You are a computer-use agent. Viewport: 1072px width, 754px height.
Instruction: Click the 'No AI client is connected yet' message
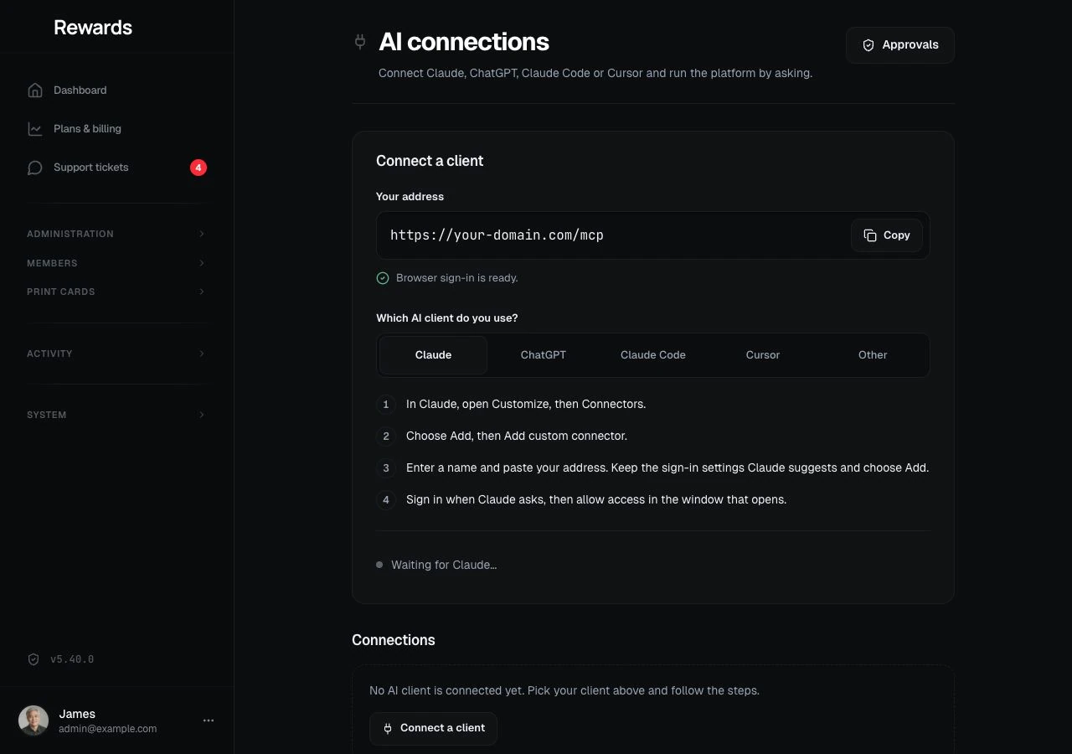click(x=564, y=691)
